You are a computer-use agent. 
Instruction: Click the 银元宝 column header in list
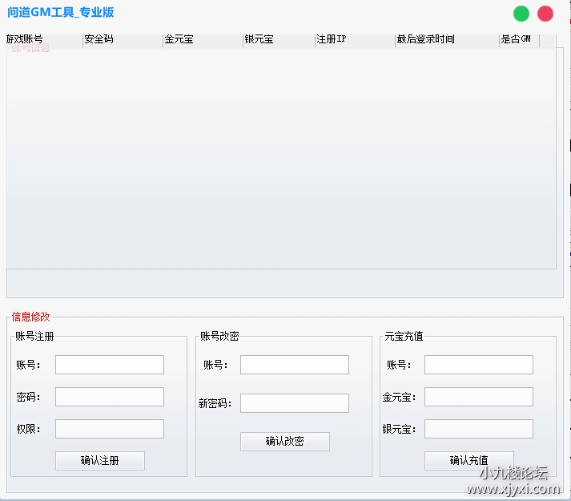279,39
